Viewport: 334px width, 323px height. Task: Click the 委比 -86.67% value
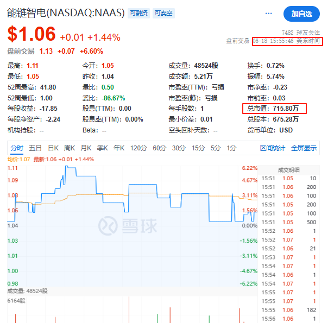click(x=113, y=98)
